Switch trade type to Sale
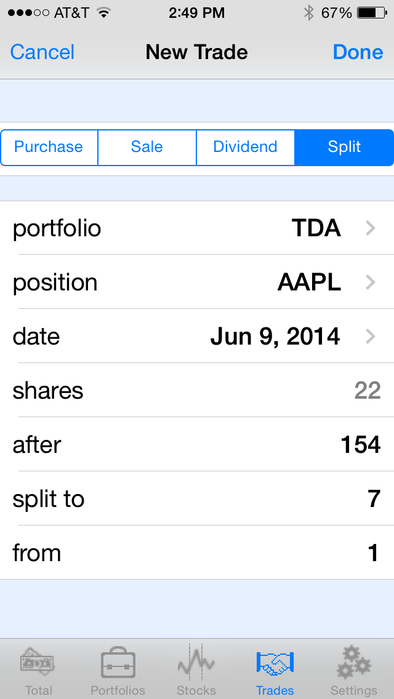 (x=147, y=147)
